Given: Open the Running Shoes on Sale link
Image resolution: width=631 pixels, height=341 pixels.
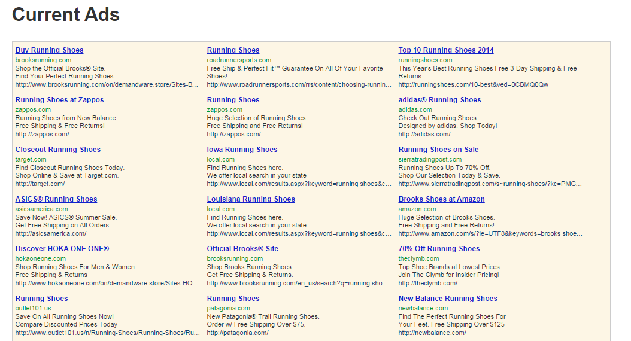Looking at the screenshot, I should (438, 150).
